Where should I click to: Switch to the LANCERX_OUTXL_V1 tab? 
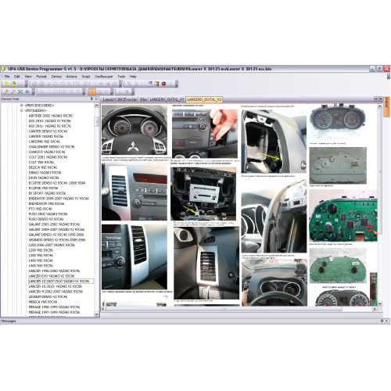[167, 99]
